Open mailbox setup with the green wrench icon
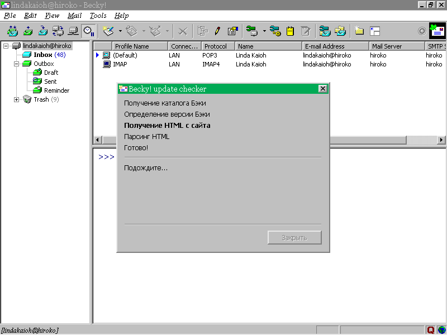447x335 pixels. tap(252, 31)
